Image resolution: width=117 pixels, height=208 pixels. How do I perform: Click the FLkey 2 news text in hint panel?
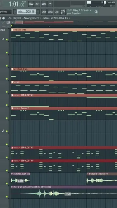[79, 12]
